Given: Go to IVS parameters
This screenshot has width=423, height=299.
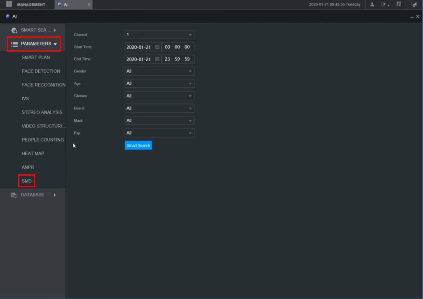Looking at the screenshot, I should (25, 99).
